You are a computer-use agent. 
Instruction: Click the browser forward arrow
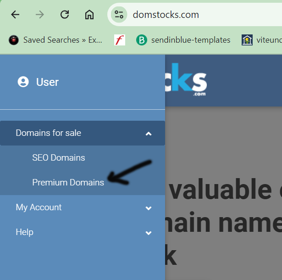pyautogui.click(x=40, y=15)
